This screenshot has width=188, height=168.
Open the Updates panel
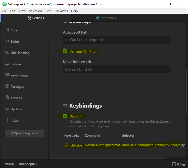click(x=17, y=109)
